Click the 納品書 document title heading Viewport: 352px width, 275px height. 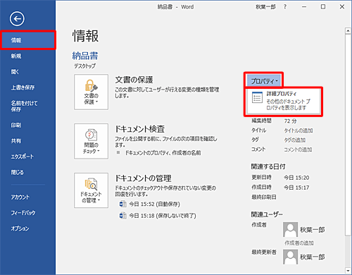click(85, 56)
